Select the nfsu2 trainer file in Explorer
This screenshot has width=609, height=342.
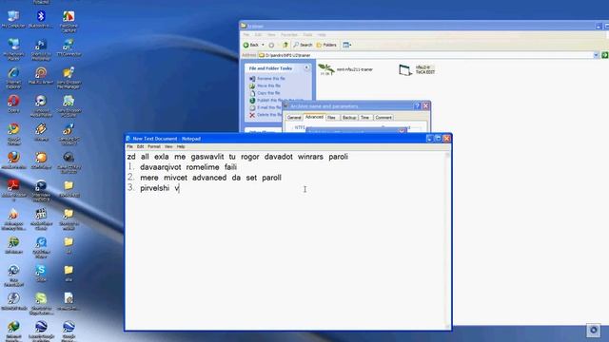point(344,69)
